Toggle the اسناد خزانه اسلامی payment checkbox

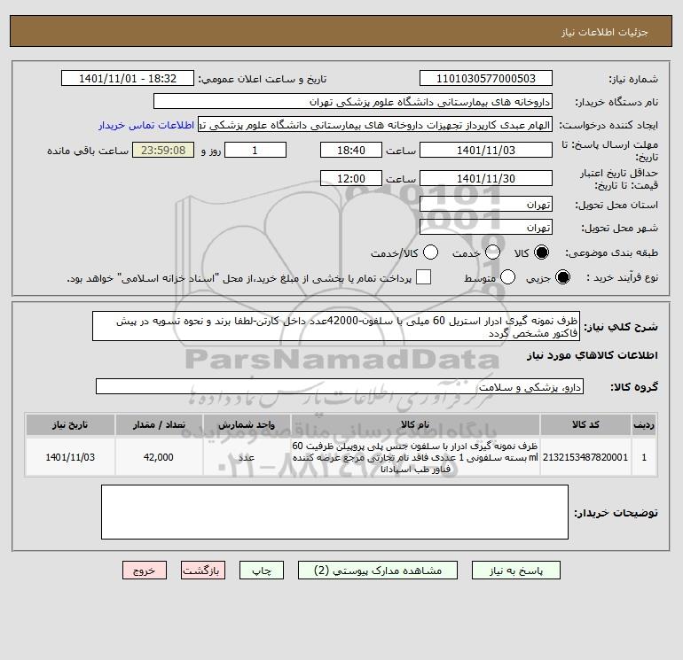coord(423,277)
